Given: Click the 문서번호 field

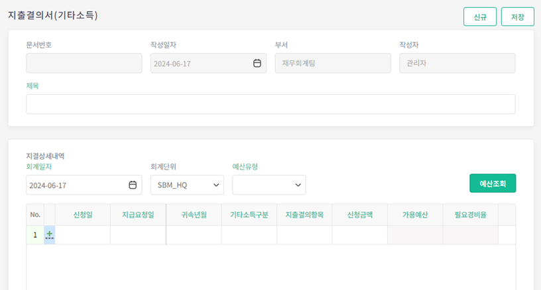Looking at the screenshot, I should click(x=84, y=64).
